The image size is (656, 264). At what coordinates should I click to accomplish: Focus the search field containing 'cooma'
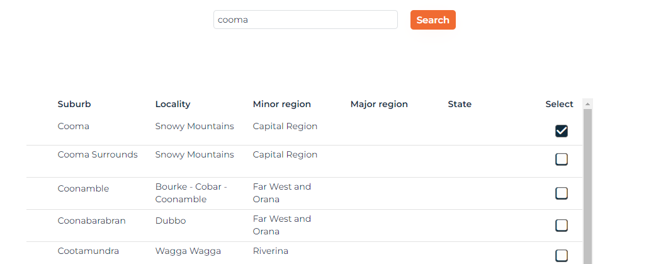(305, 20)
